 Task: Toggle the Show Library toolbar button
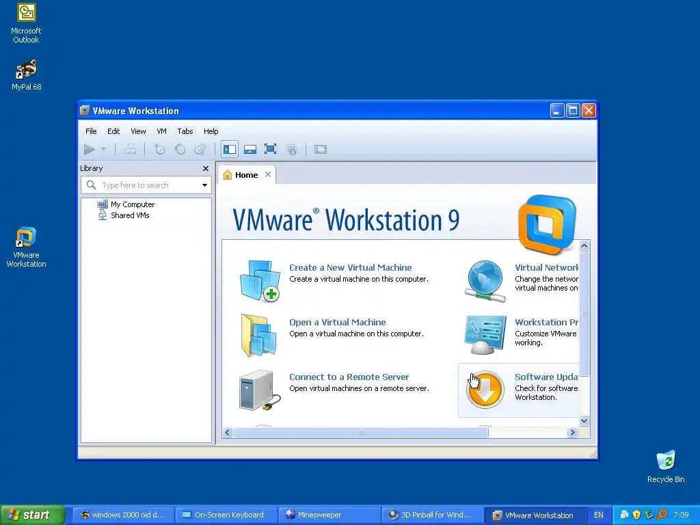coord(230,149)
